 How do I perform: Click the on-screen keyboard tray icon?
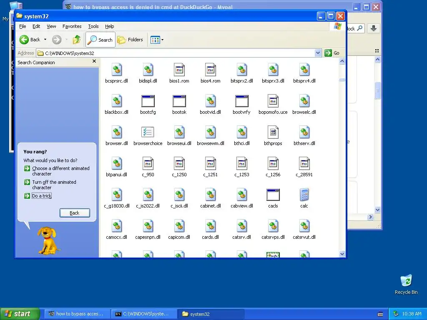click(380, 314)
